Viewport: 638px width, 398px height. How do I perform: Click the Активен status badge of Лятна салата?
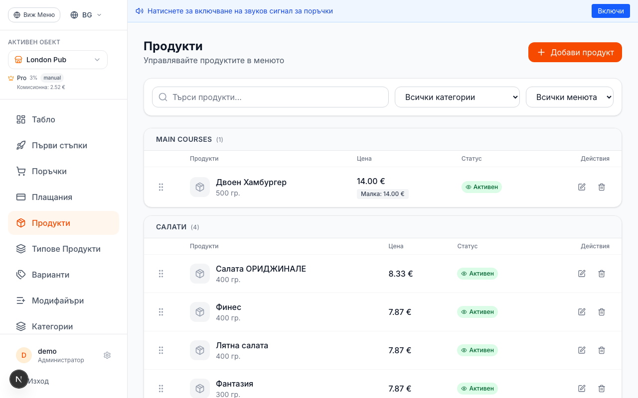click(477, 350)
